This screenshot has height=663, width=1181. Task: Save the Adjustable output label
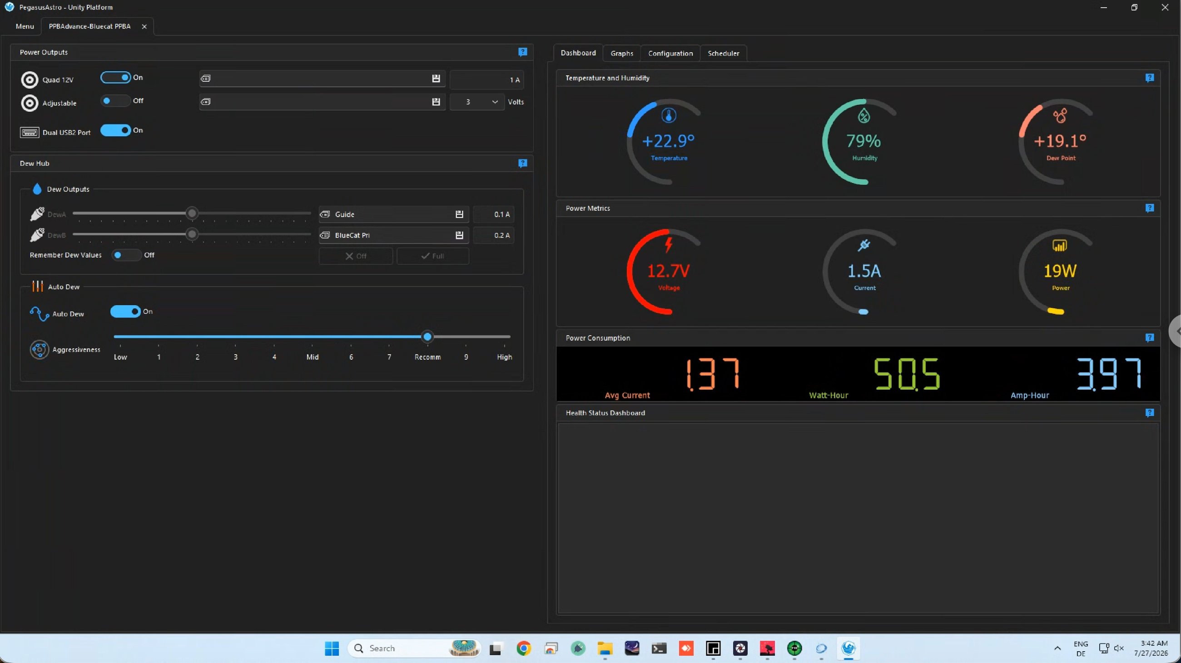pos(436,102)
